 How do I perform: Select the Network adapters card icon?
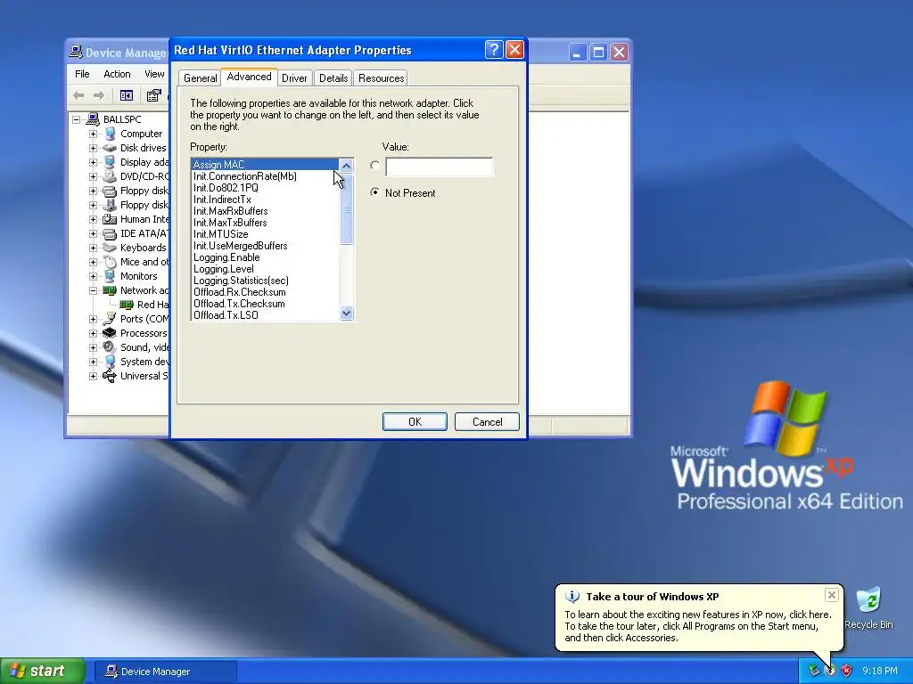pos(110,290)
